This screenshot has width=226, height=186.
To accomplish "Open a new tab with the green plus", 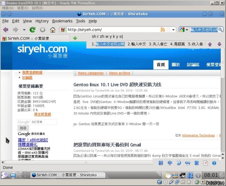I will tap(75, 38).
